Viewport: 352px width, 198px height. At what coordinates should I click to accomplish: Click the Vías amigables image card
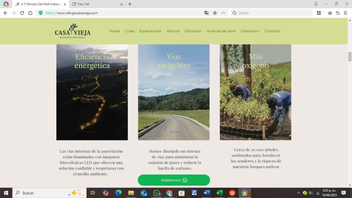(x=174, y=92)
